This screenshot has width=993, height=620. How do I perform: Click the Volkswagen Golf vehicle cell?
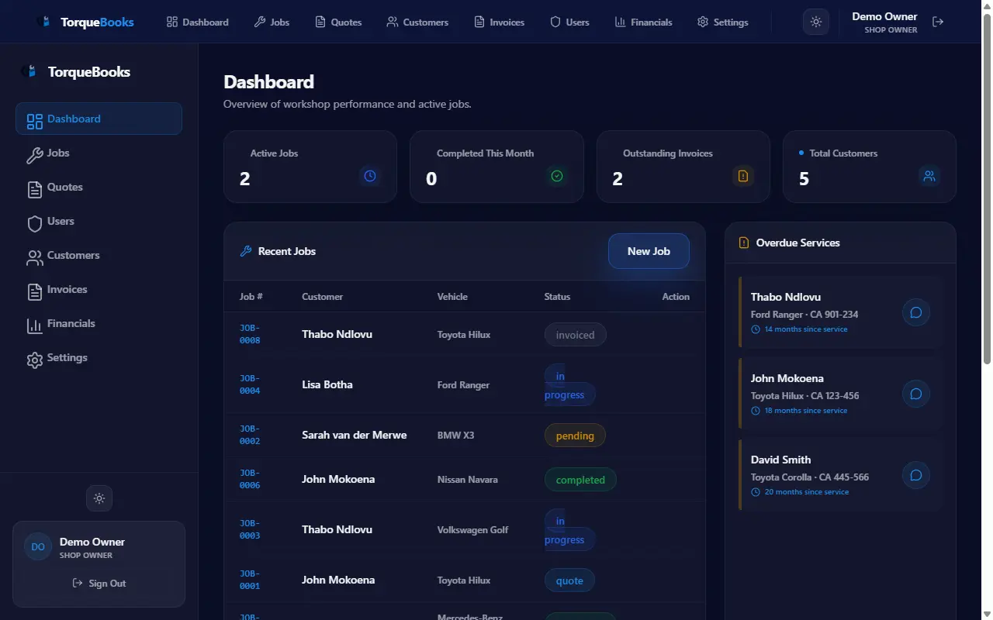coord(473,529)
